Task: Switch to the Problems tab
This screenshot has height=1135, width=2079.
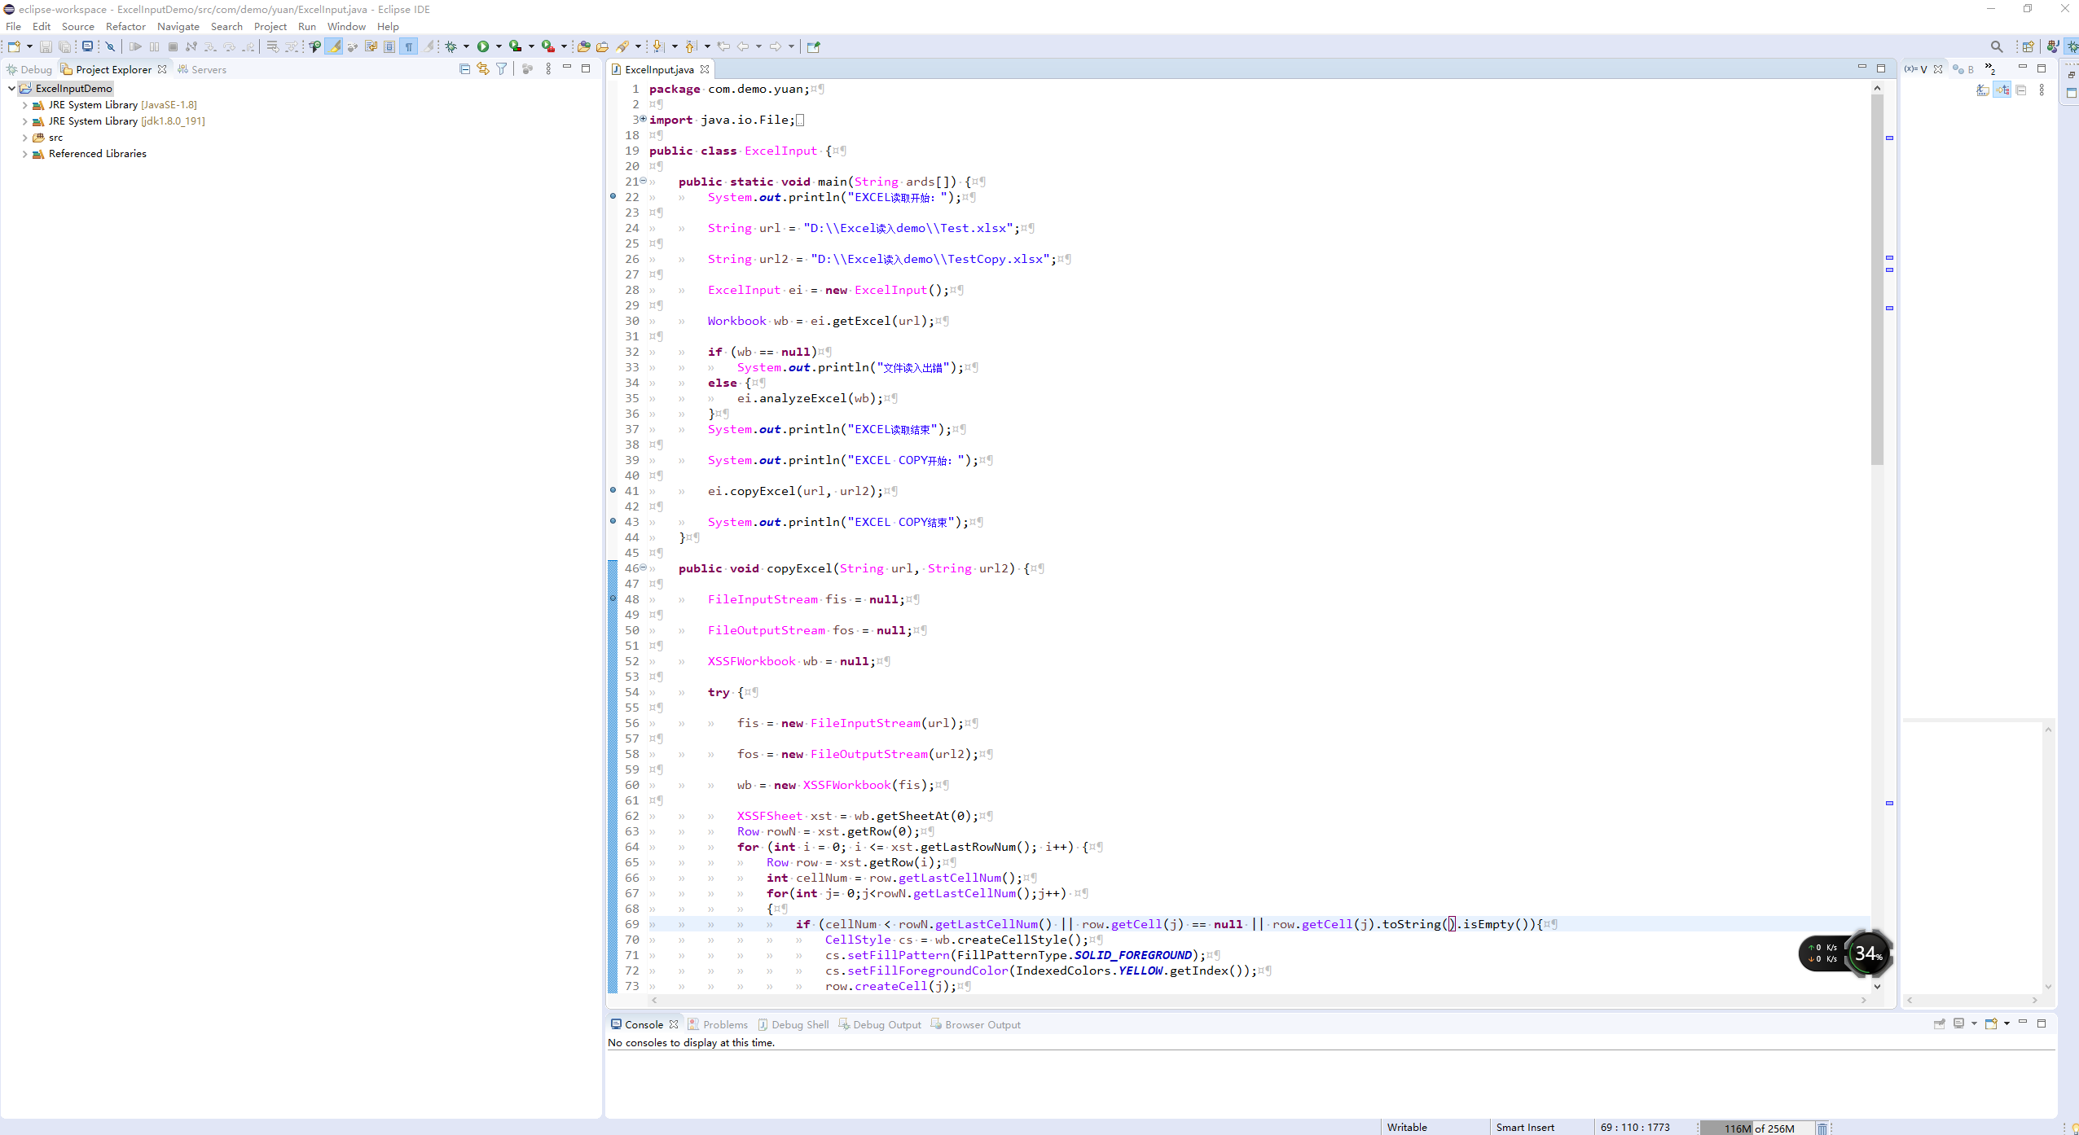Action: [724, 1024]
